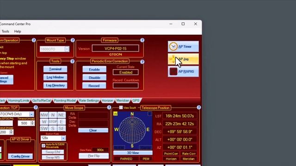This screenshot has height=166, width=296.
Task: Click the PEC Enable button
Action: pyautogui.click(x=94, y=70)
